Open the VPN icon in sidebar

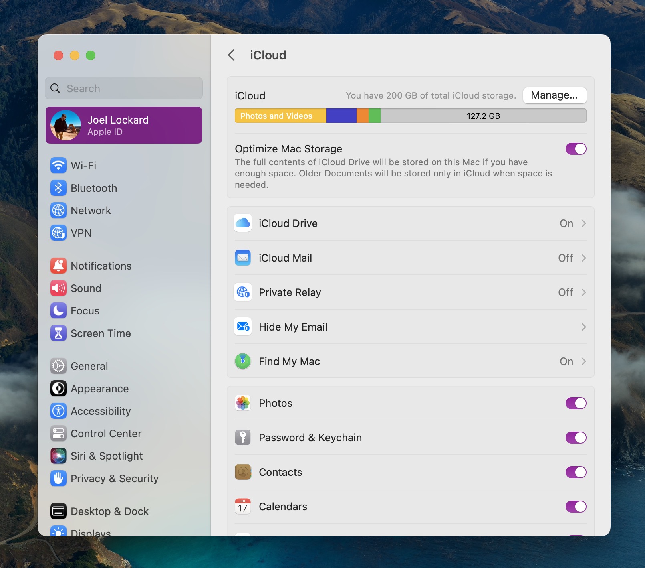pyautogui.click(x=58, y=233)
